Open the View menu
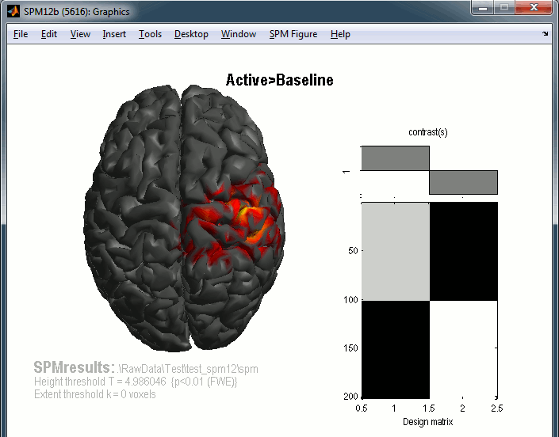 click(x=80, y=34)
